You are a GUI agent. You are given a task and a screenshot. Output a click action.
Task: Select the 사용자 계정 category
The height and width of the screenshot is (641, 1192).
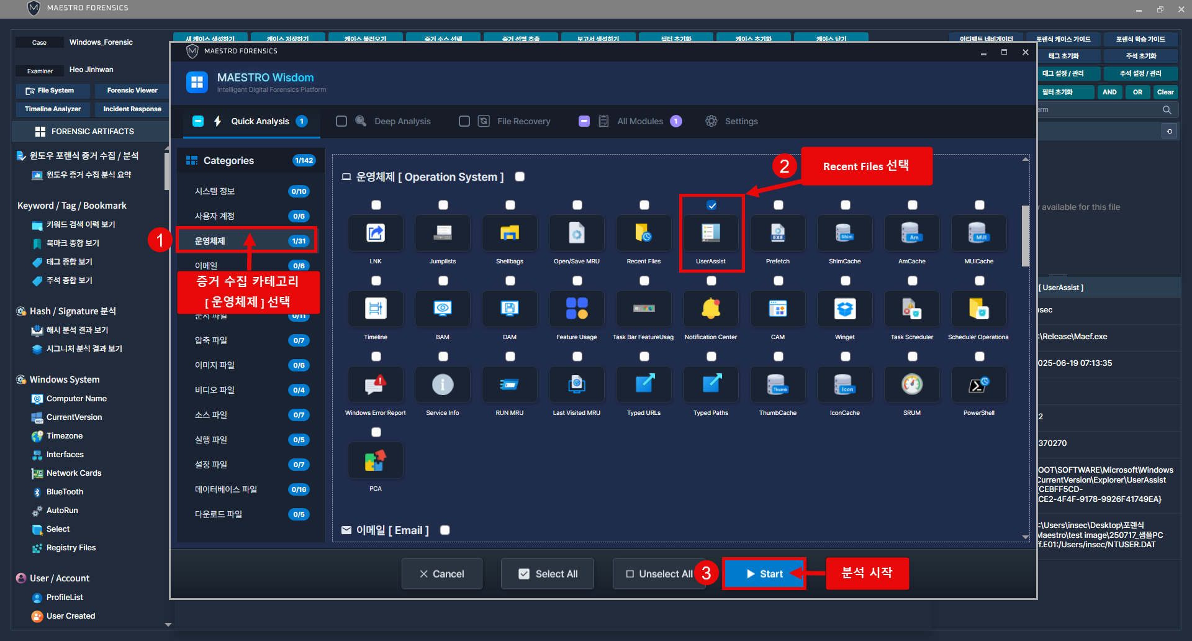click(x=251, y=216)
